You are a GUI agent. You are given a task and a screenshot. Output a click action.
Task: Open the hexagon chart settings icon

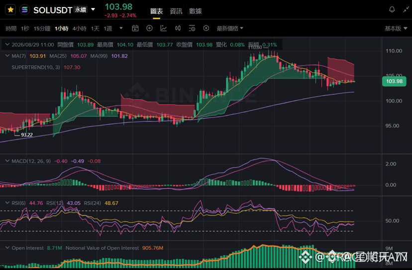pyautogui.click(x=206, y=28)
